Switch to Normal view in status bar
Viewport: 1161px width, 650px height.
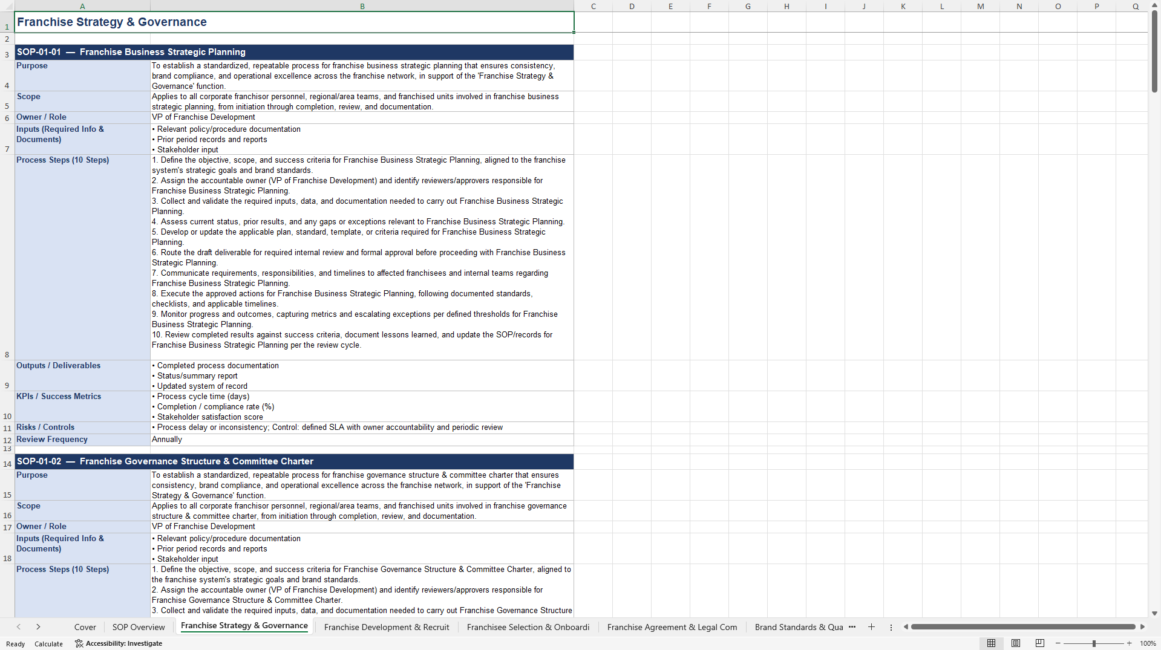(x=991, y=643)
